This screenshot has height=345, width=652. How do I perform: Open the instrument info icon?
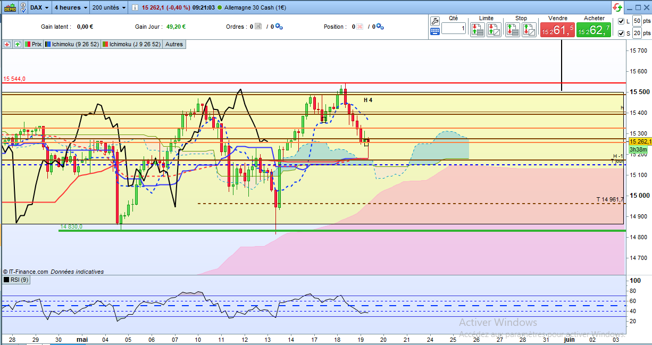tap(135, 7)
